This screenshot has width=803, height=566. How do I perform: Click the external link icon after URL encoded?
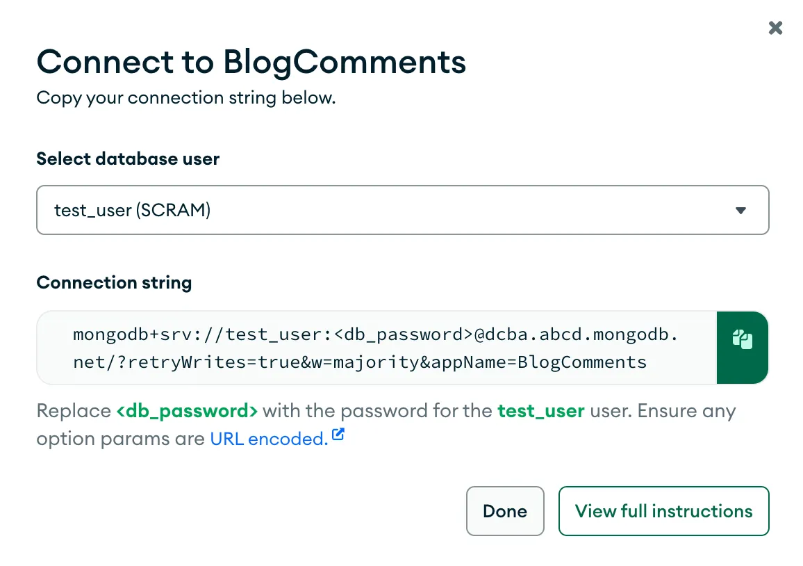(x=338, y=435)
